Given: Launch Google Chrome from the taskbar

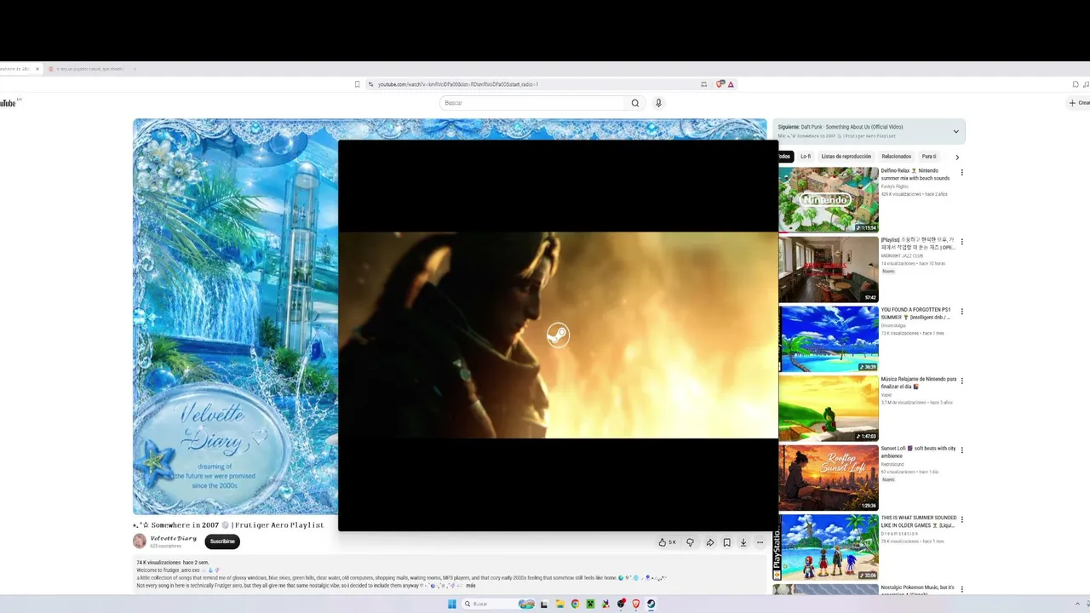Looking at the screenshot, I should (575, 604).
